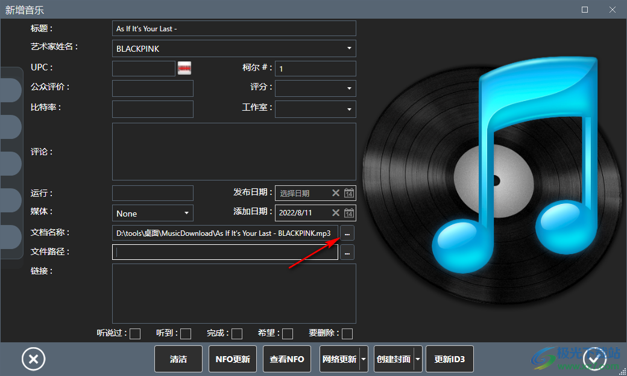Open the 工作室 studio dropdown
Viewport: 627px width, 376px height.
coord(349,109)
